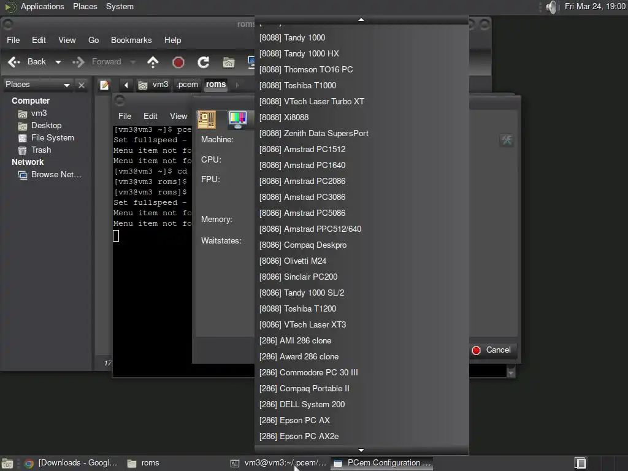
Task: Select [8088] Tandy 1000 HX machine
Action: tap(361, 54)
